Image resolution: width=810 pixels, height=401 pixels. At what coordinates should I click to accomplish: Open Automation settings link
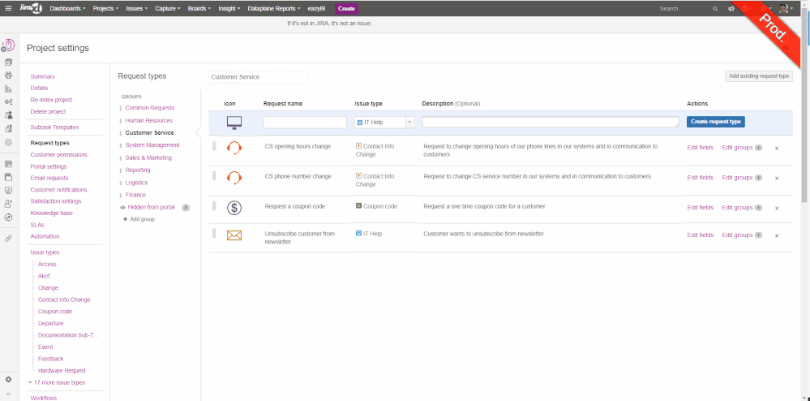tap(45, 236)
